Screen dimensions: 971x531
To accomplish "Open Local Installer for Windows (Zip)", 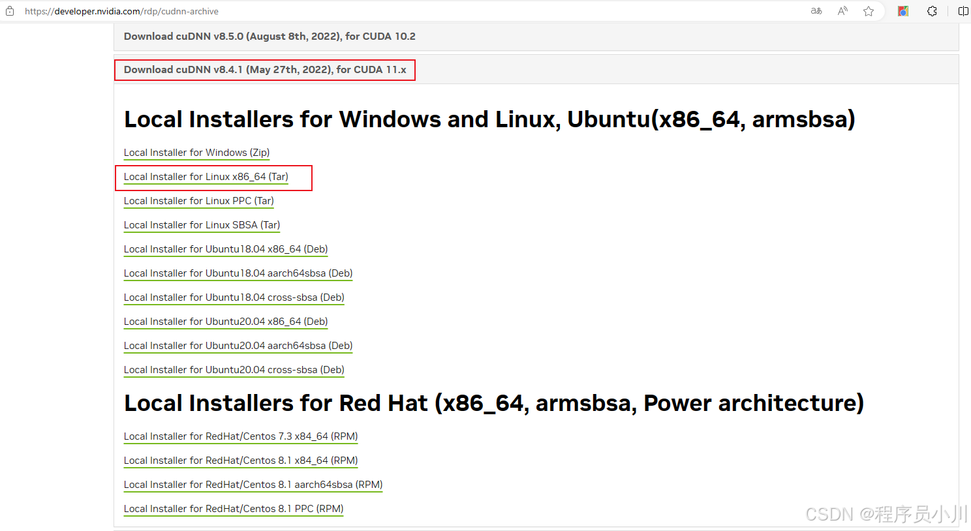I will coord(196,153).
